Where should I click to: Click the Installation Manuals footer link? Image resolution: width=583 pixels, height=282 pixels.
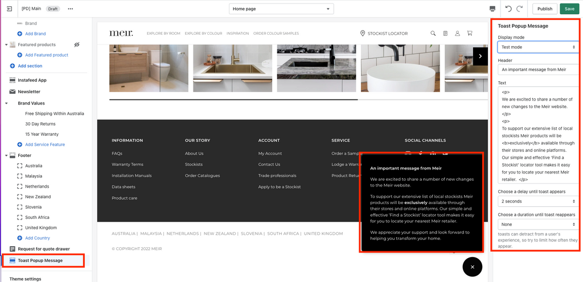coord(132,176)
